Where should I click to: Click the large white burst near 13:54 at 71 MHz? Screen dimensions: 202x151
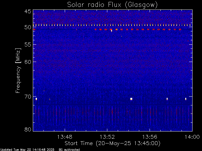coord(131,99)
